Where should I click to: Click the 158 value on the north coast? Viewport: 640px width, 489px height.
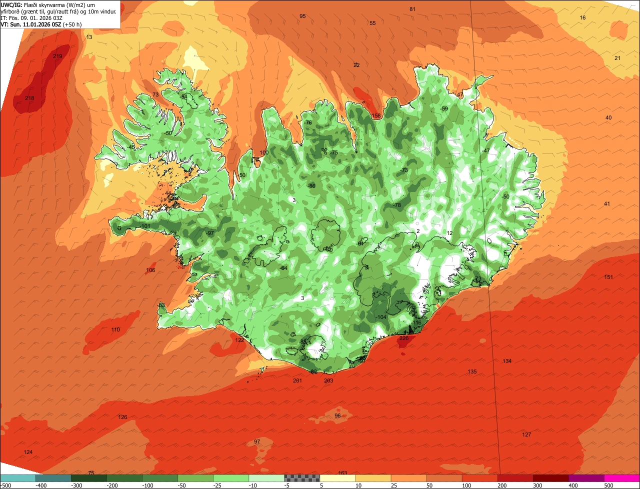376,116
